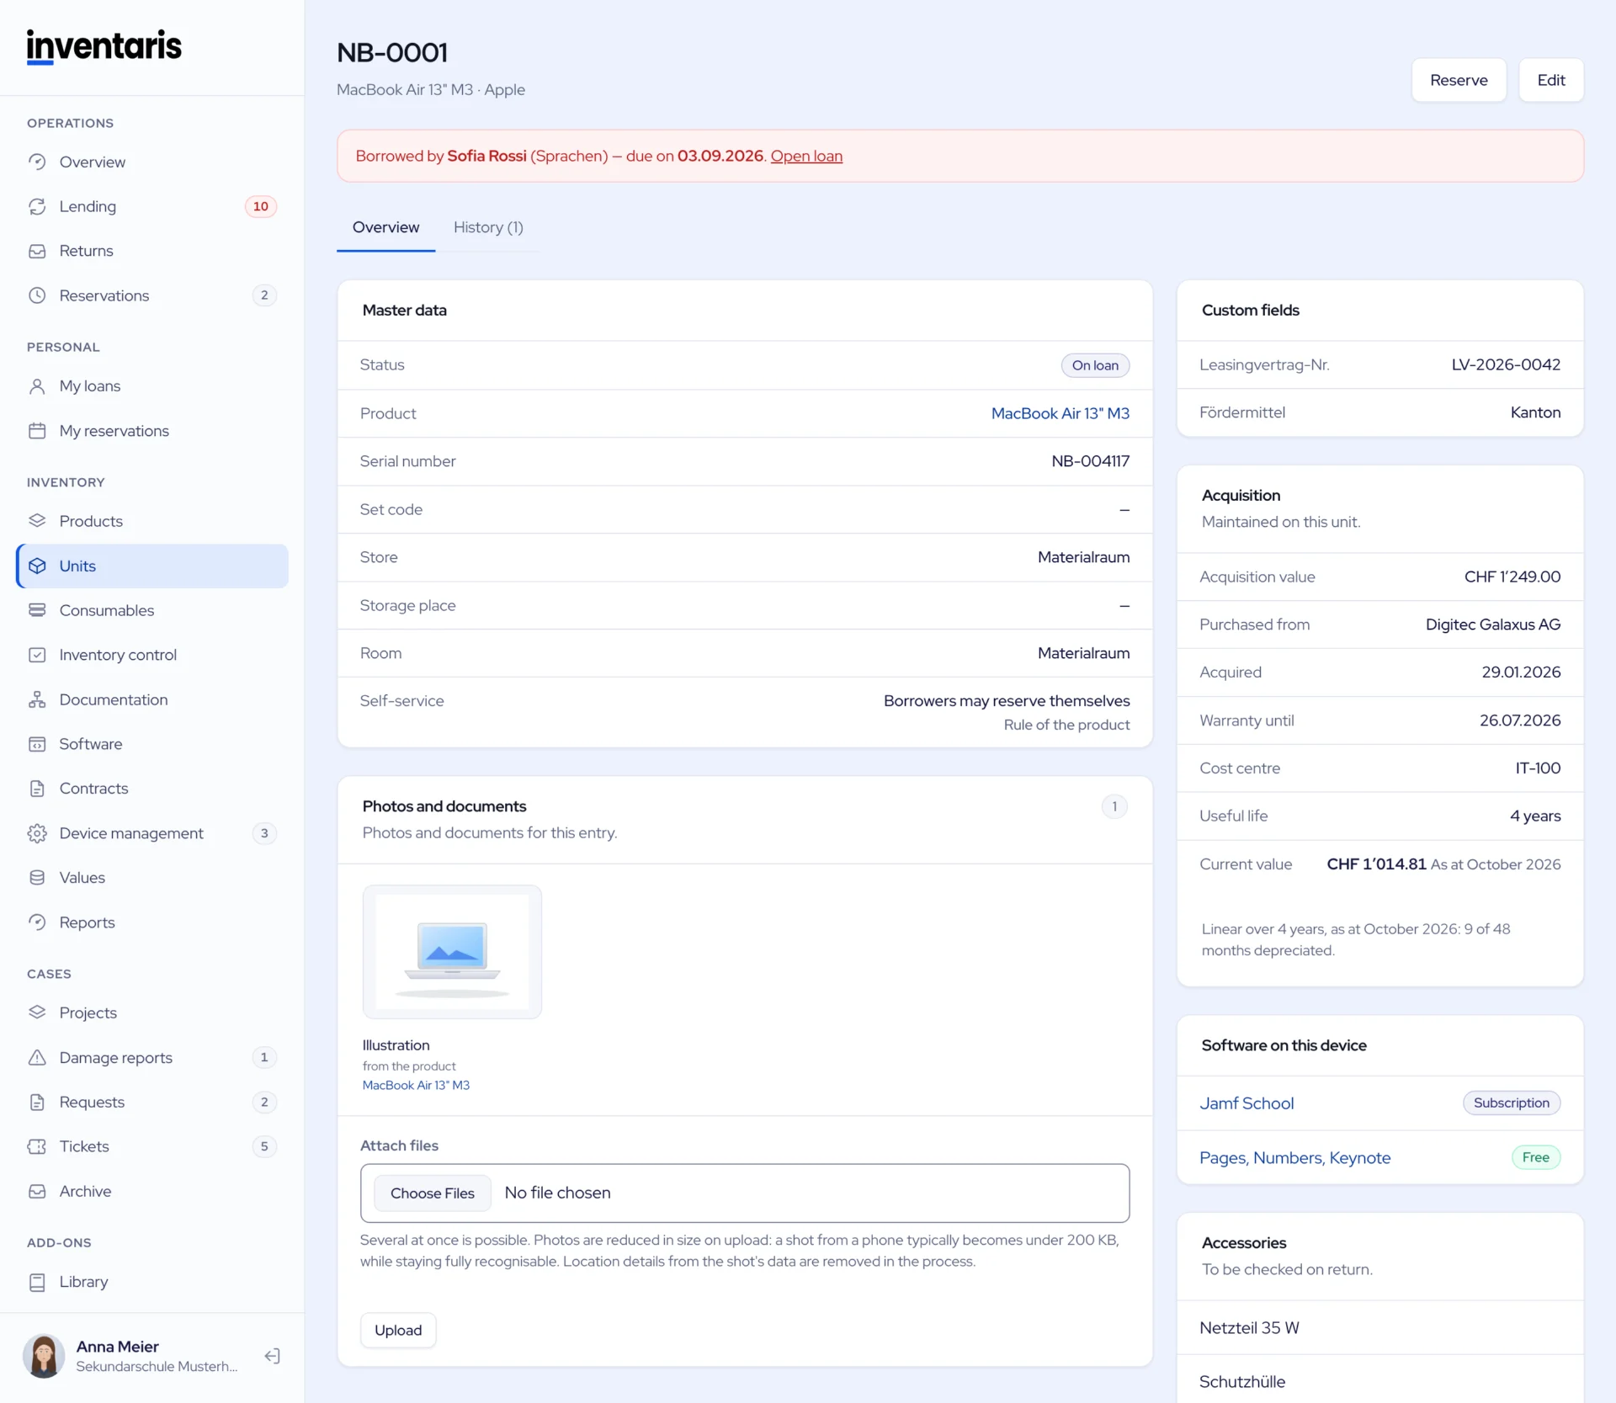This screenshot has height=1403, width=1616.
Task: Click the Documentation hierarchy icon
Action: (37, 699)
